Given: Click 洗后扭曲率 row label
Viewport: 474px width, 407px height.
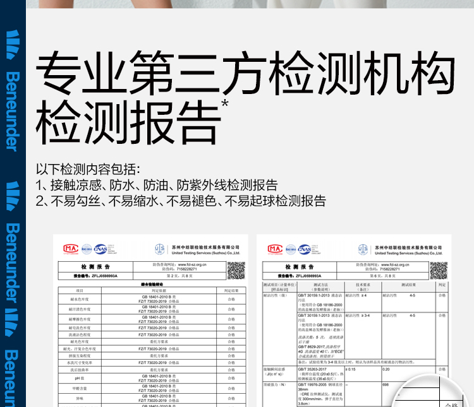Looking at the screenshot, I should [80, 370].
